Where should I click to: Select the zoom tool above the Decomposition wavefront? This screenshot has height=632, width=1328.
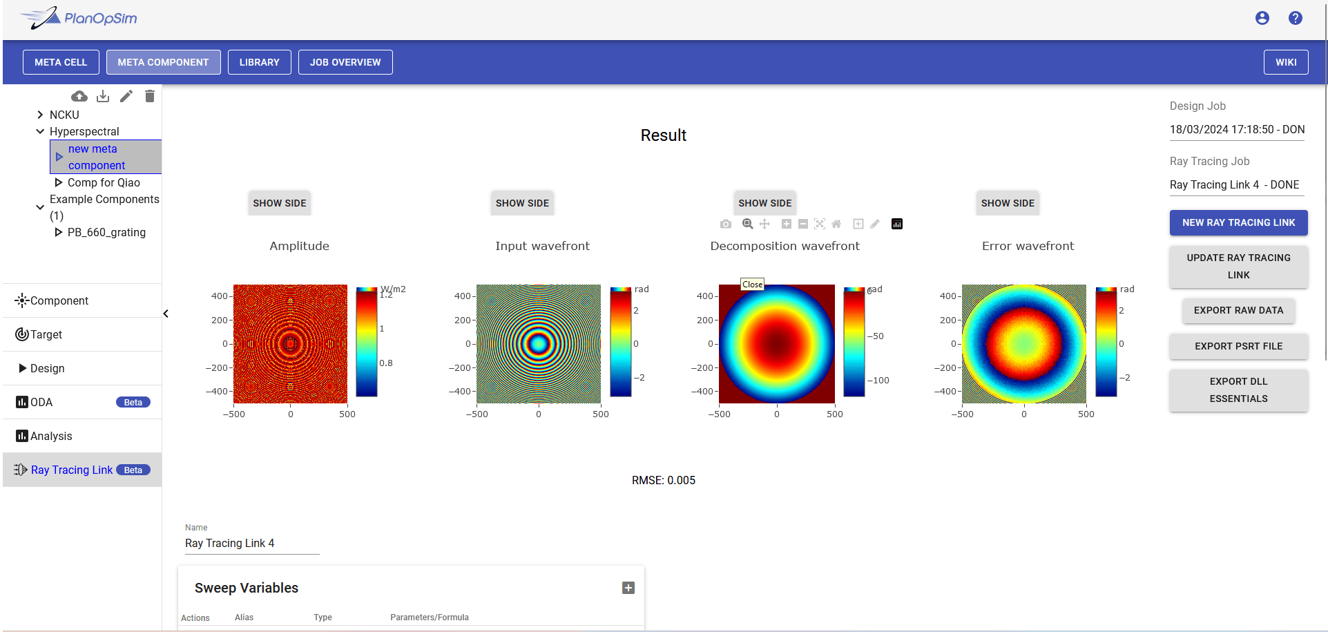tap(748, 224)
